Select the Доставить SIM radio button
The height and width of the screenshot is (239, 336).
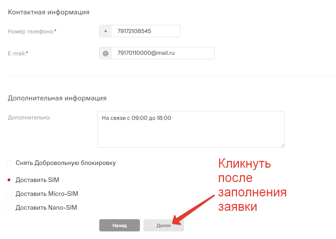click(x=9, y=180)
